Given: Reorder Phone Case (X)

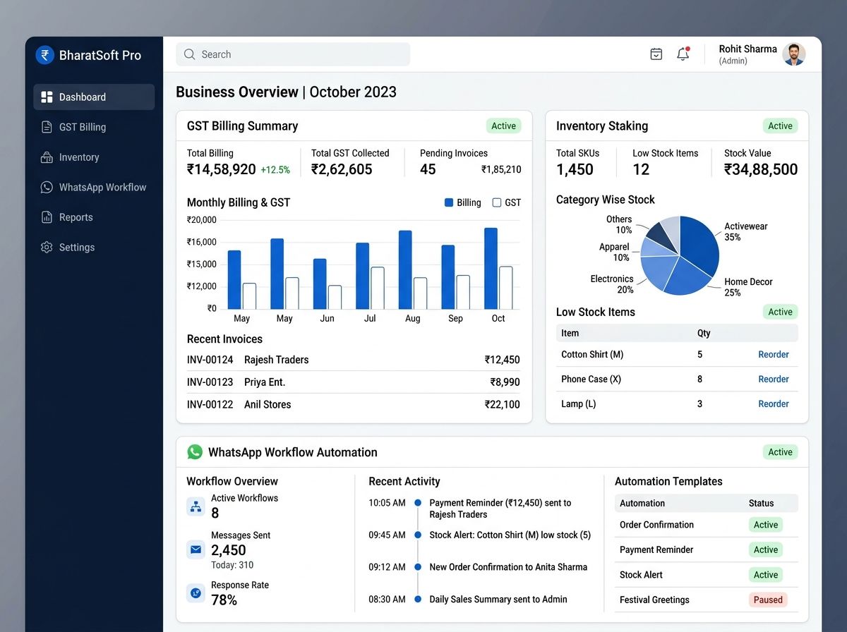Looking at the screenshot, I should click(x=774, y=379).
